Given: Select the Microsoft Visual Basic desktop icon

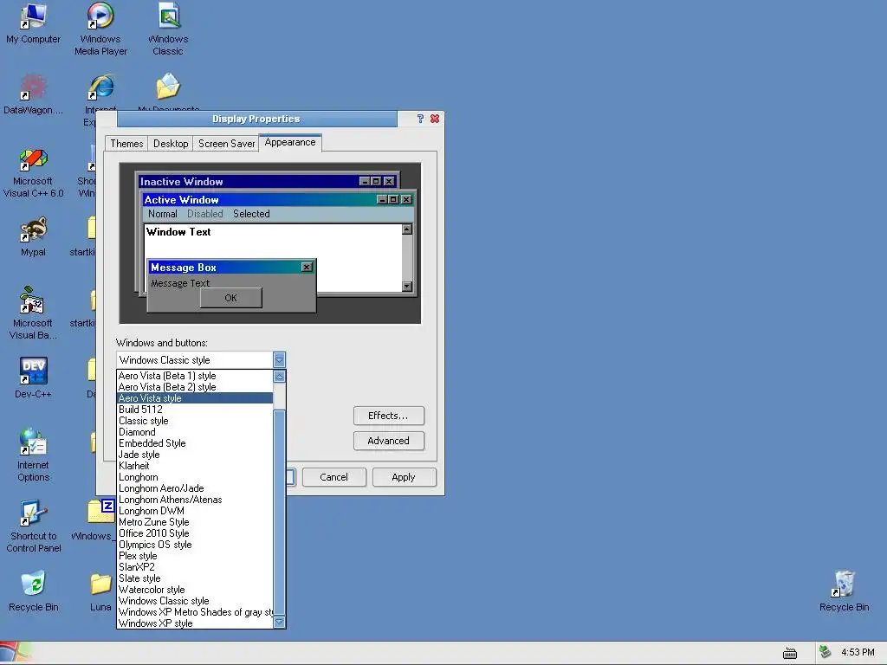Looking at the screenshot, I should pyautogui.click(x=33, y=313).
